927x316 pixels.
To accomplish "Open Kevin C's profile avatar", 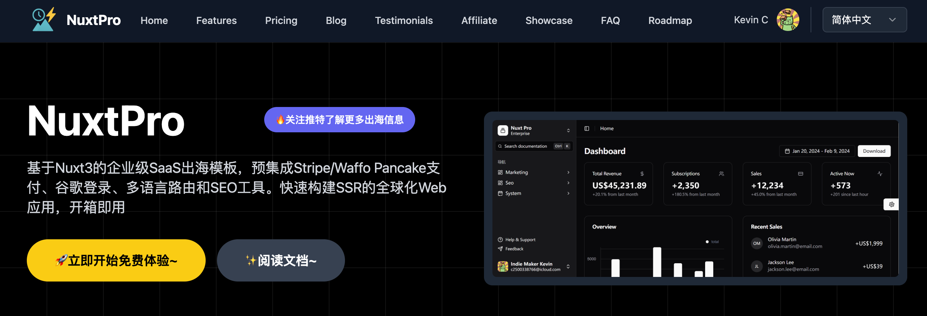I will 788,20.
